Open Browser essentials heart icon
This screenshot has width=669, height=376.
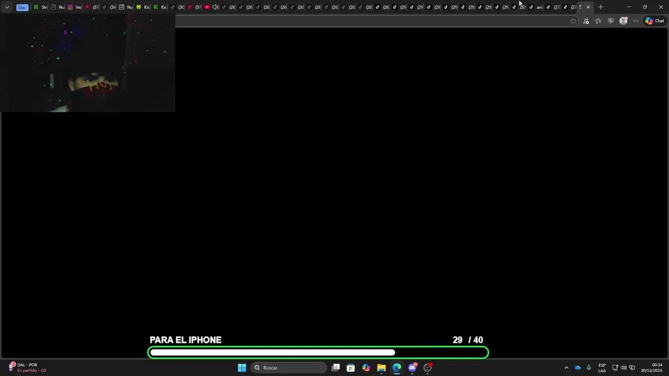click(611, 21)
